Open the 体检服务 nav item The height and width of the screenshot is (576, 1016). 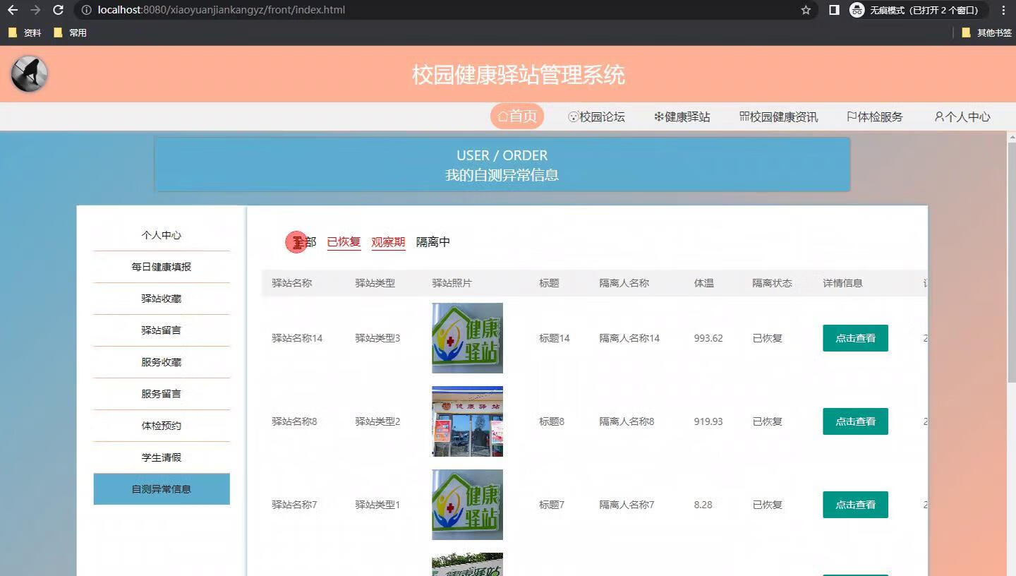tap(874, 116)
